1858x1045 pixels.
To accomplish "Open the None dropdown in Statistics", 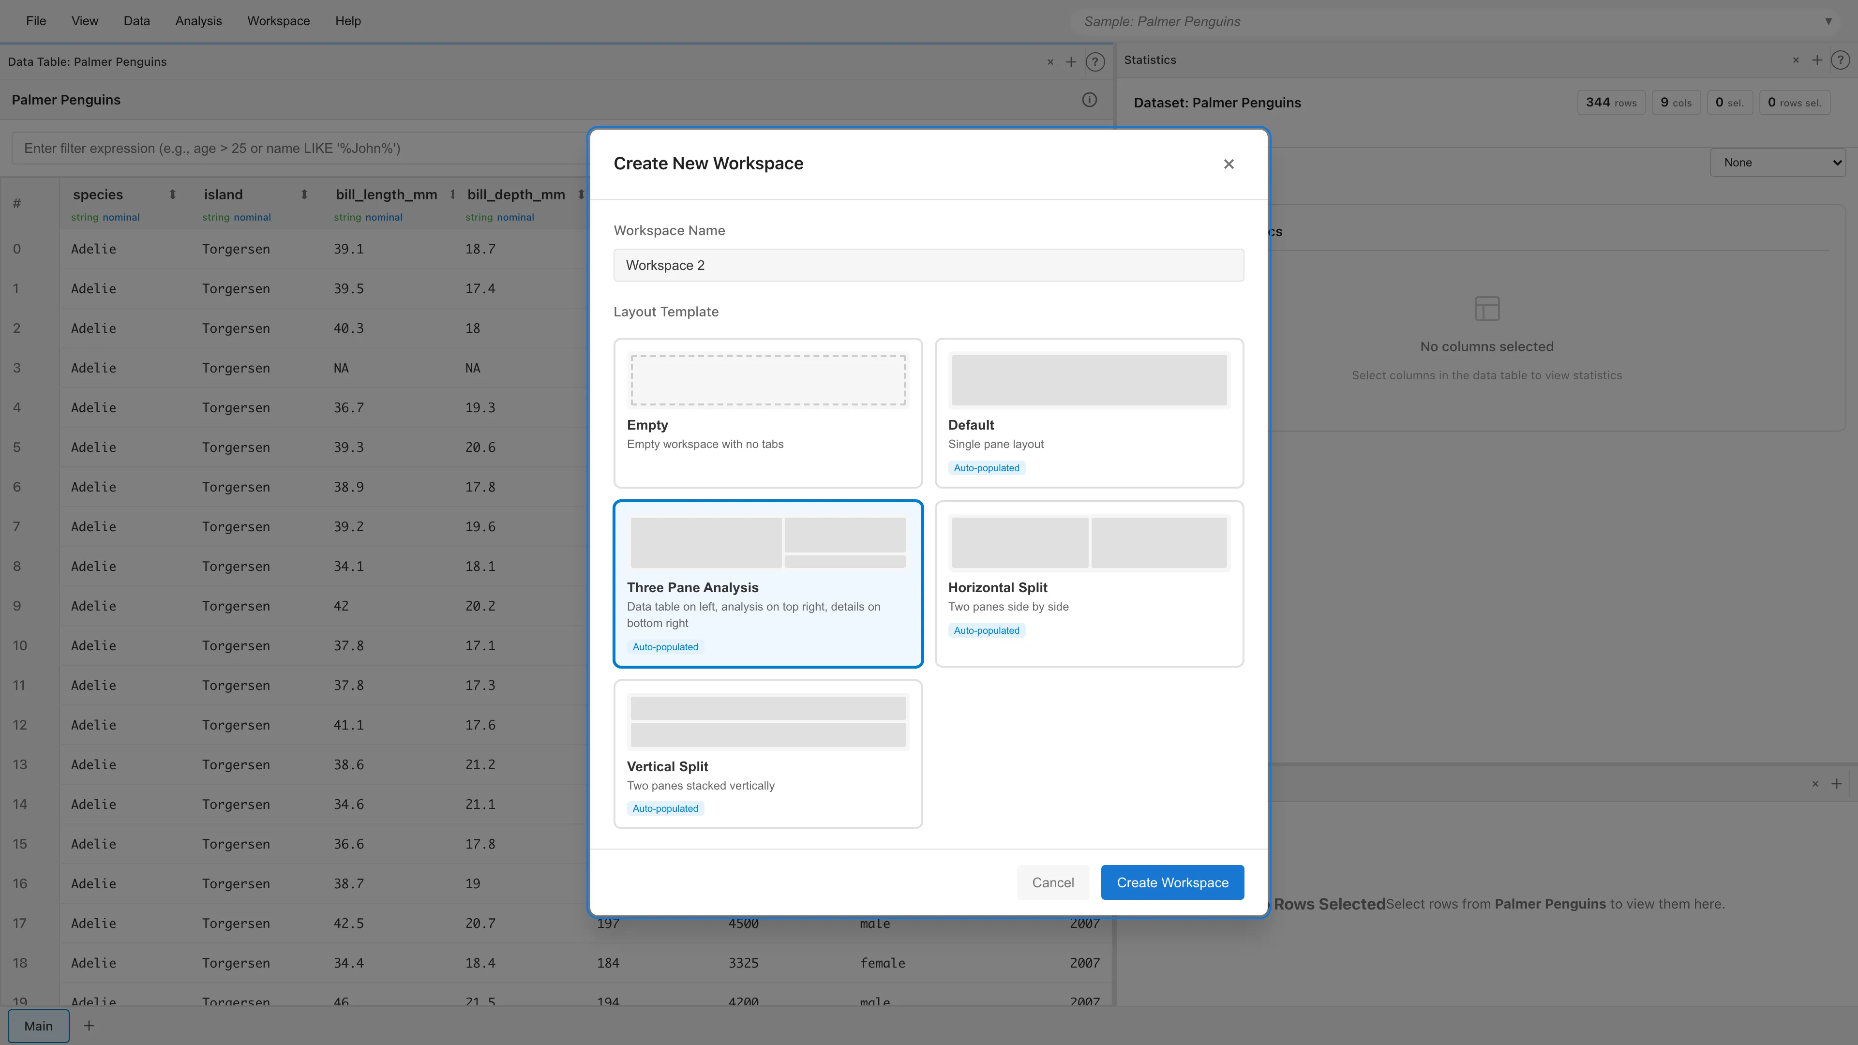I will [1777, 163].
